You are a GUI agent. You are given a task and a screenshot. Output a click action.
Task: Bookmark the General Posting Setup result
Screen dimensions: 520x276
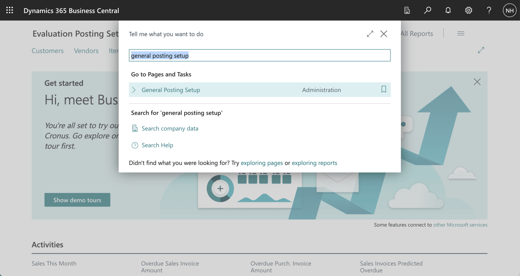coord(384,90)
